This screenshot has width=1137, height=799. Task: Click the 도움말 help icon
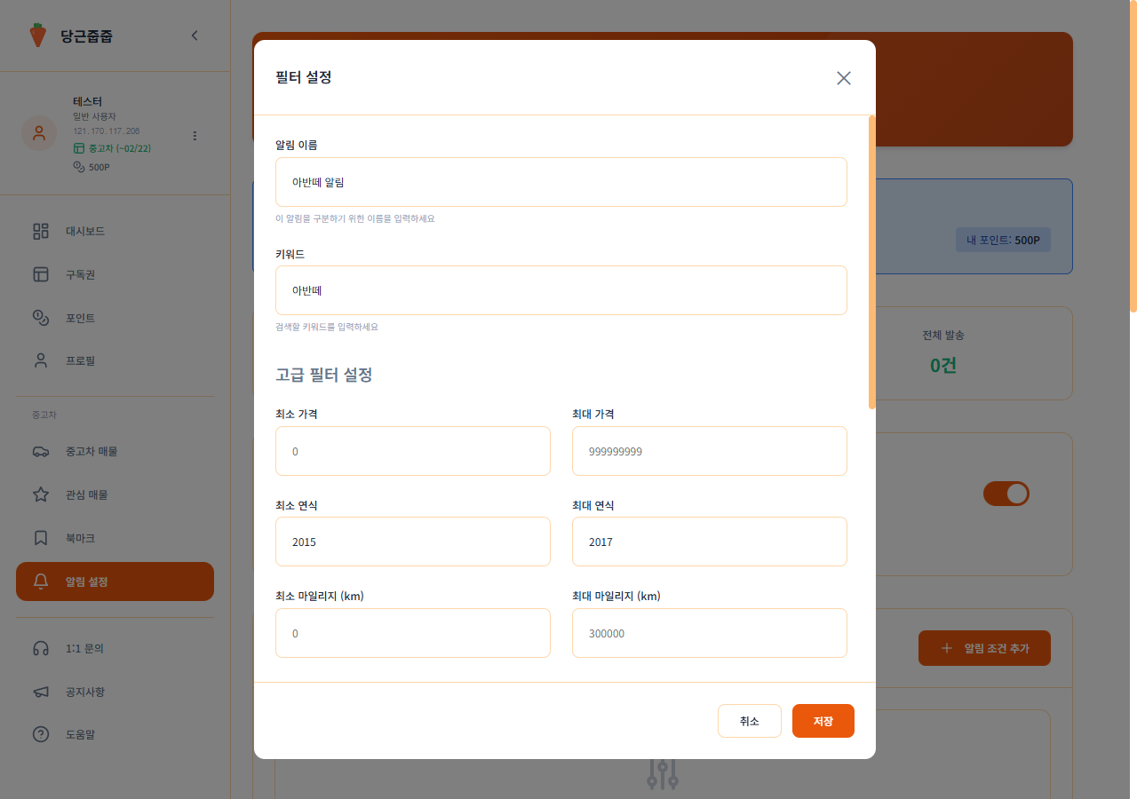[x=40, y=734]
